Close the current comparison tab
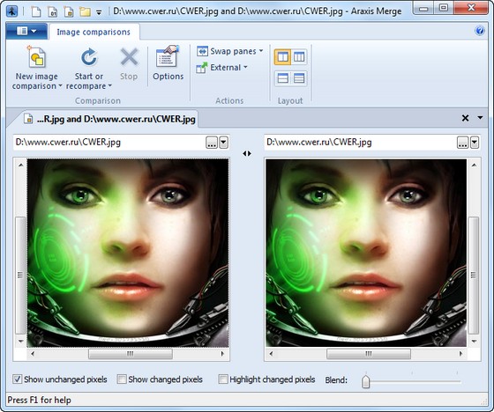Image resolution: width=494 pixels, height=412 pixels. click(x=465, y=118)
